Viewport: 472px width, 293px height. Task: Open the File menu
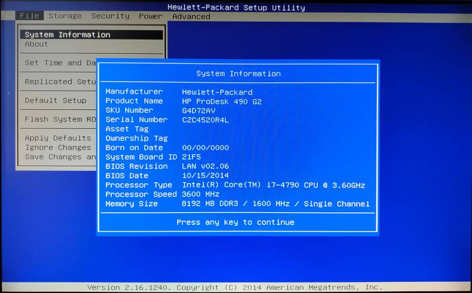29,16
